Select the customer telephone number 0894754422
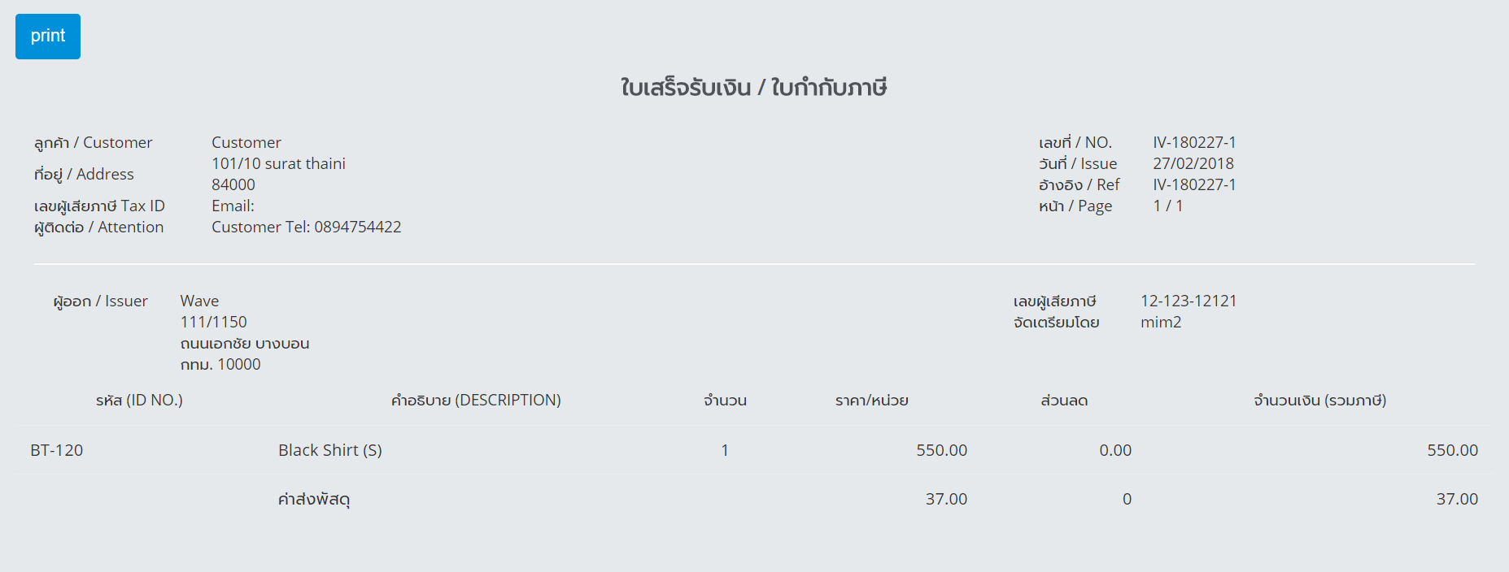This screenshot has width=1509, height=572. pyautogui.click(x=358, y=227)
